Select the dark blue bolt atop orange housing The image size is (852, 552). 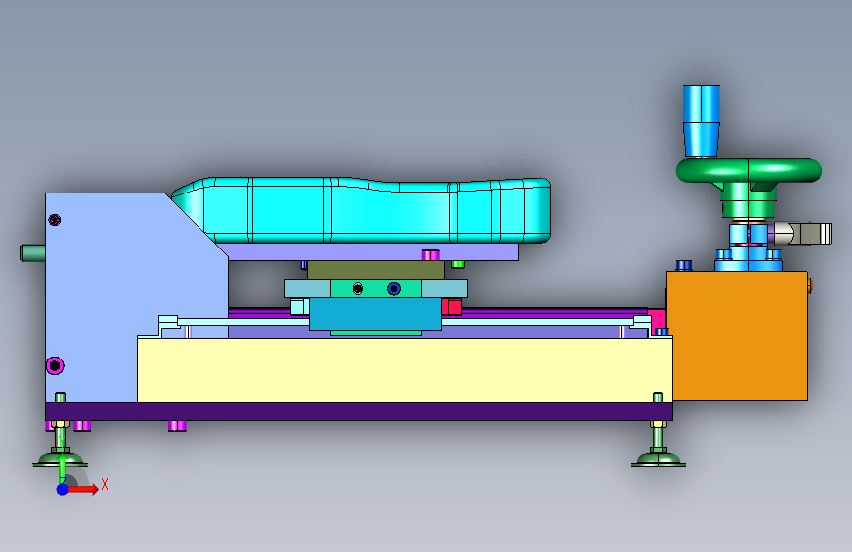[684, 265]
